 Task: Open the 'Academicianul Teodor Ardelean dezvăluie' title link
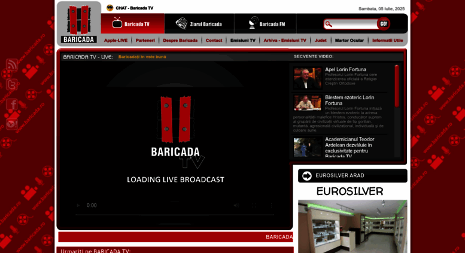click(349, 148)
